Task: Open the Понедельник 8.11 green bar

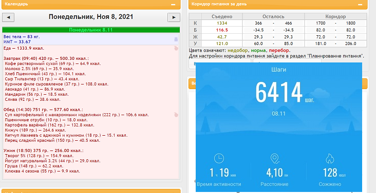Action: click(91, 30)
